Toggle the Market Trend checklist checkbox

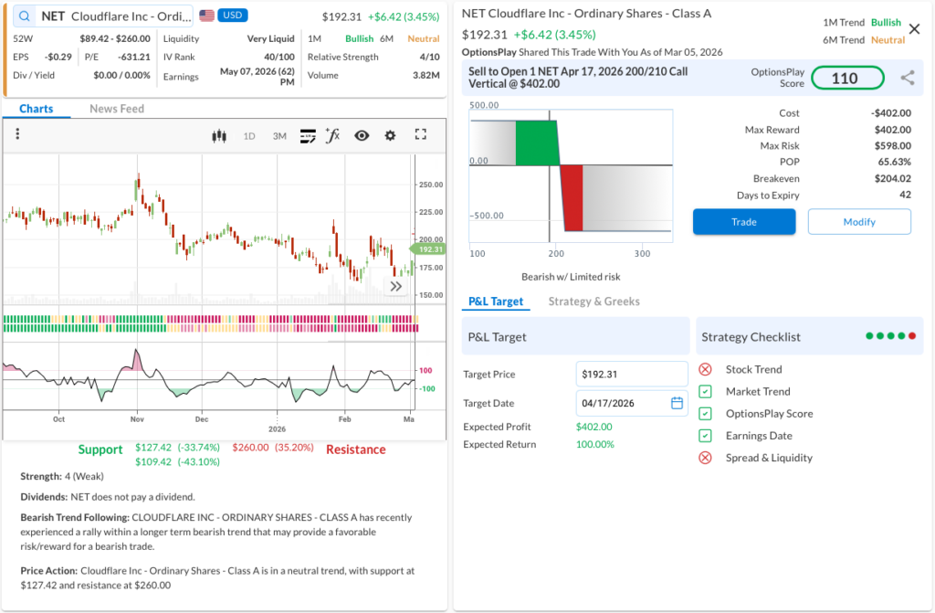(x=705, y=391)
